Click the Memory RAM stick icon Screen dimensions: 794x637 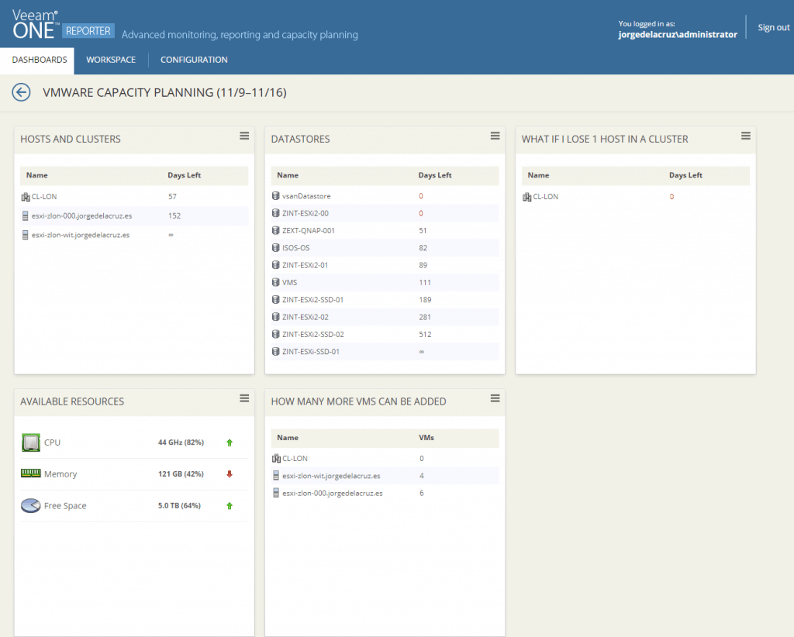pos(31,473)
